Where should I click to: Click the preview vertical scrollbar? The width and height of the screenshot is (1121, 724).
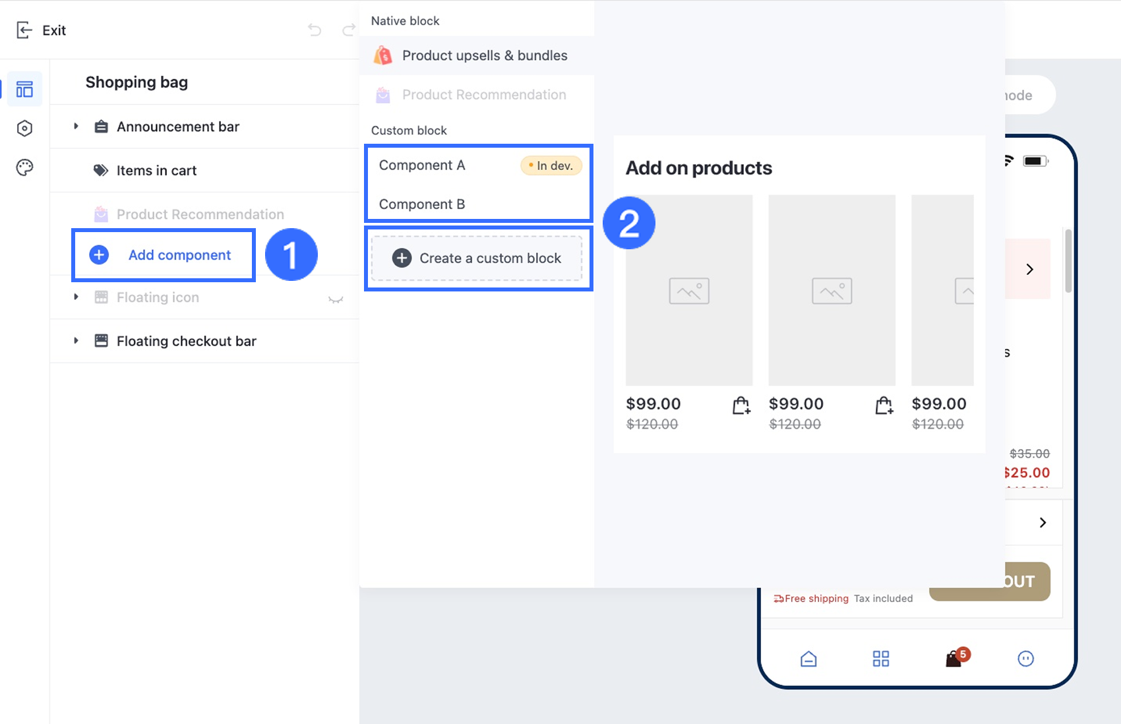tap(1068, 261)
